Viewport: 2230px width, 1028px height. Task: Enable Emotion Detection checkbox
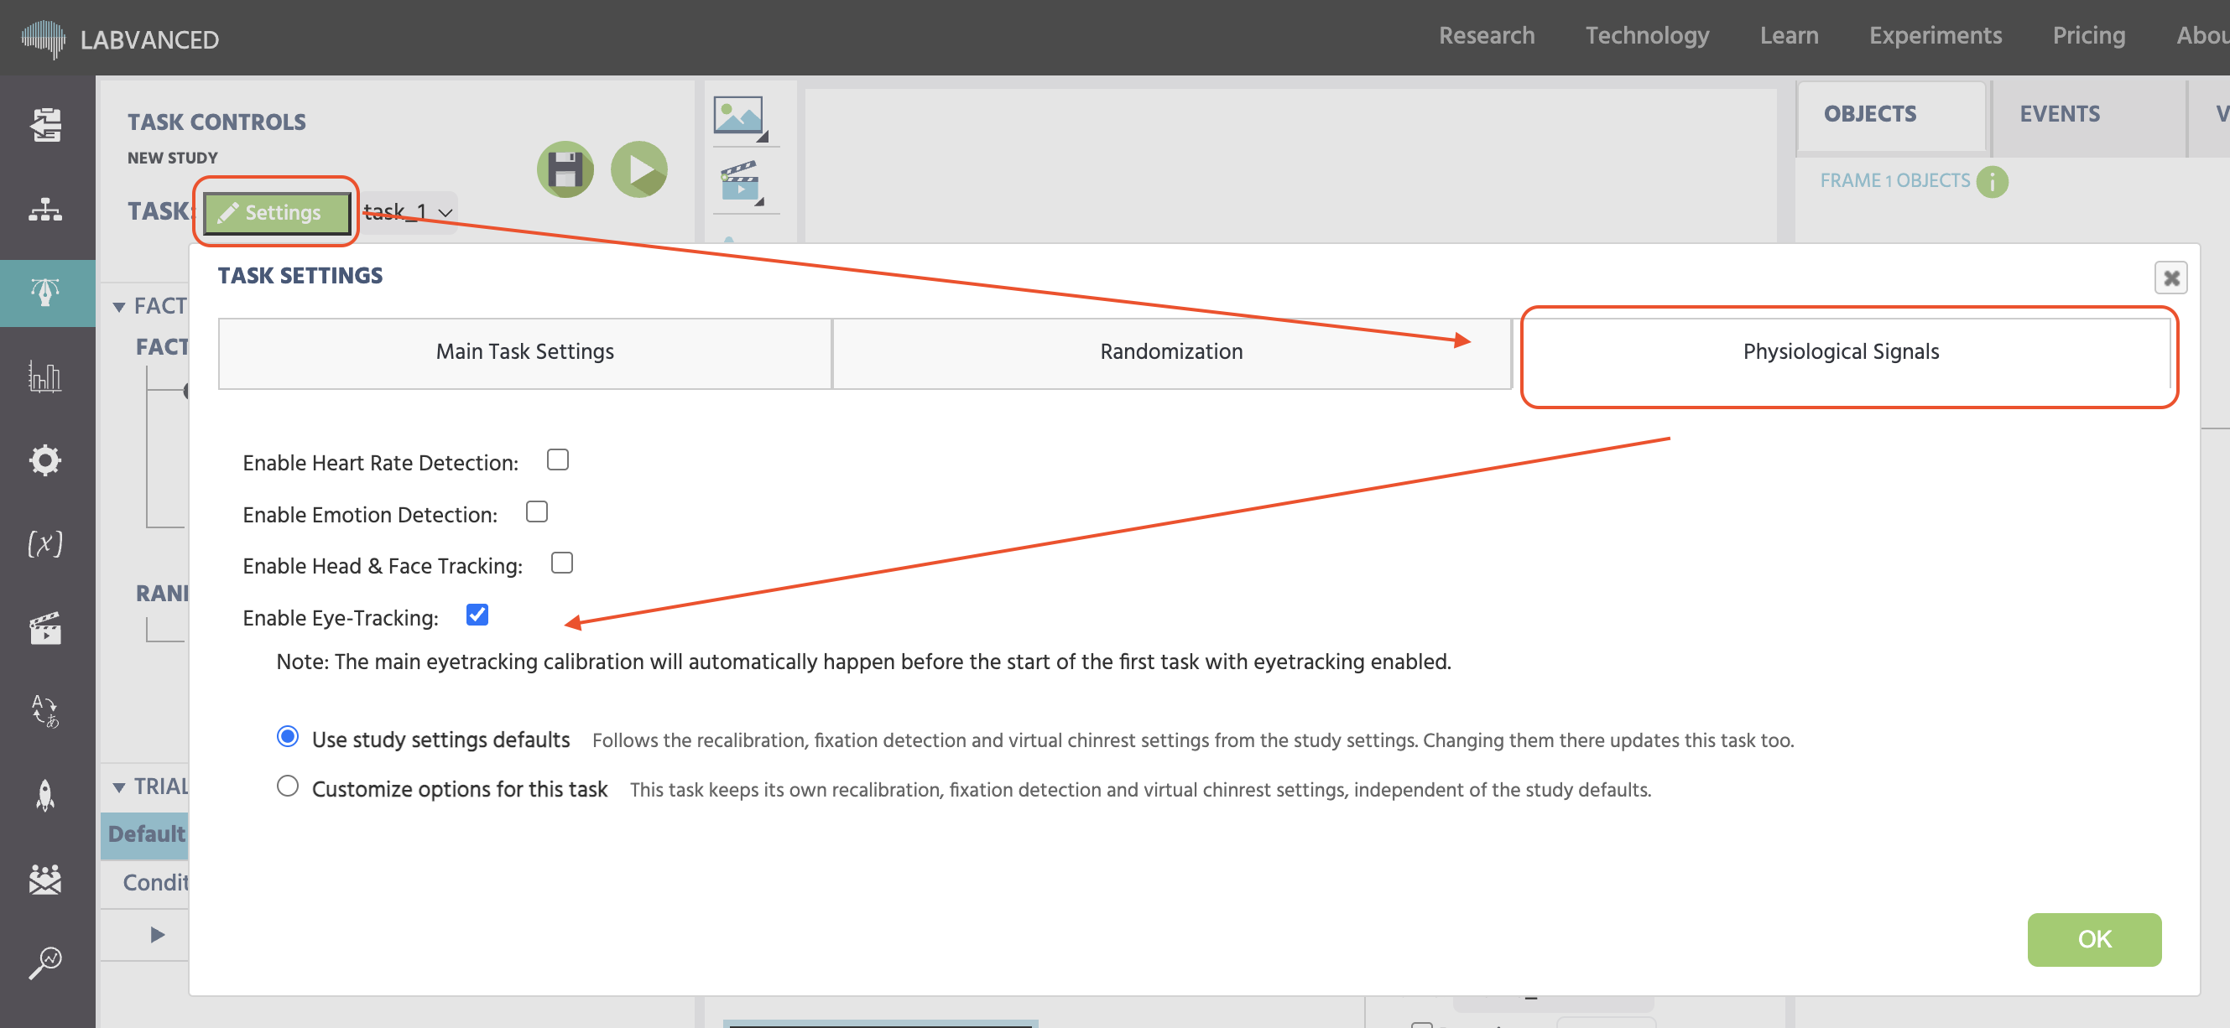pyautogui.click(x=537, y=511)
